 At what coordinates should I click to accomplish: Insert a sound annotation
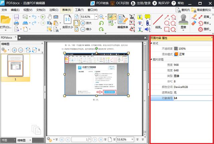147,29
